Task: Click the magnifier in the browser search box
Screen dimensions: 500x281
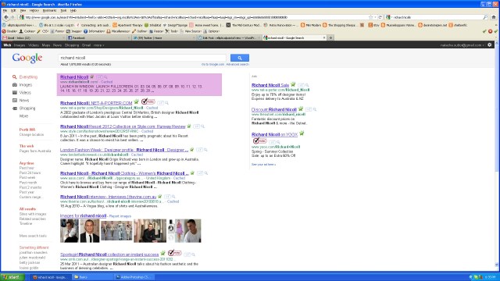Action: [485, 17]
